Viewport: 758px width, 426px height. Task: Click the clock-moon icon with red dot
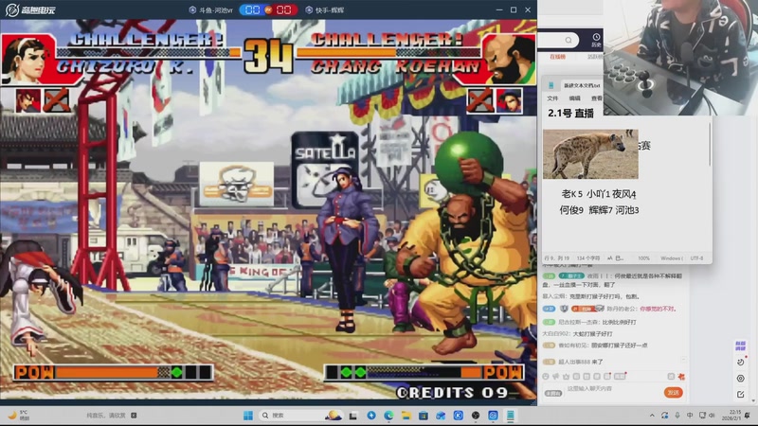pos(741,362)
